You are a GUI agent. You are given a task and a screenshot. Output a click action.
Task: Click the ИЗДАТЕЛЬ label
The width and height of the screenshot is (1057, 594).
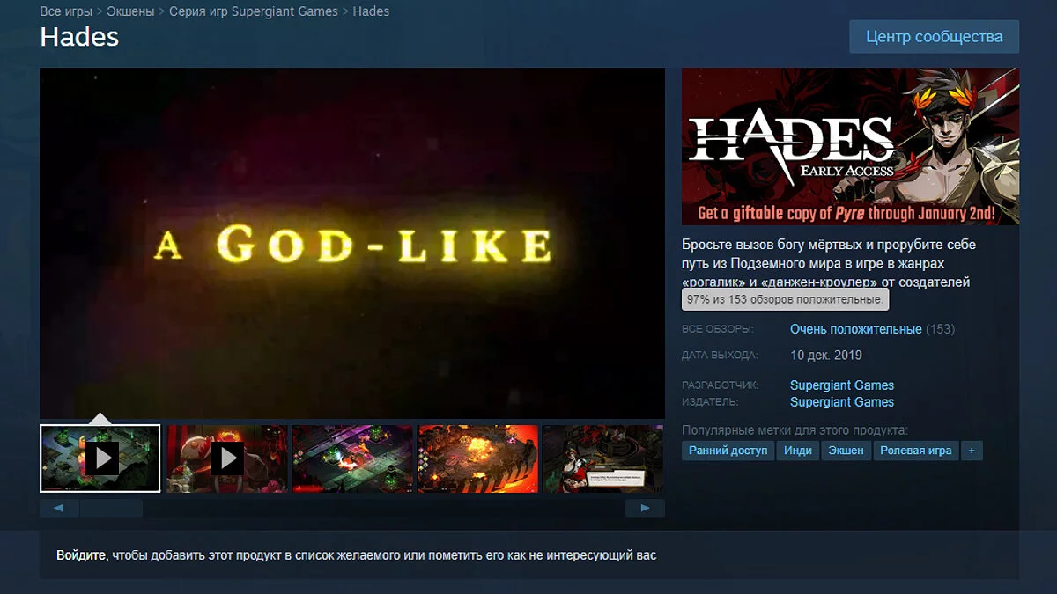coord(710,402)
